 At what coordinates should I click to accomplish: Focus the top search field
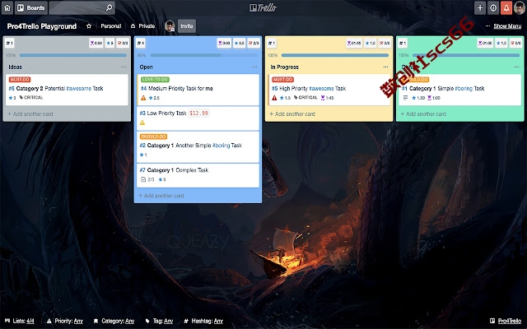pyautogui.click(x=82, y=7)
